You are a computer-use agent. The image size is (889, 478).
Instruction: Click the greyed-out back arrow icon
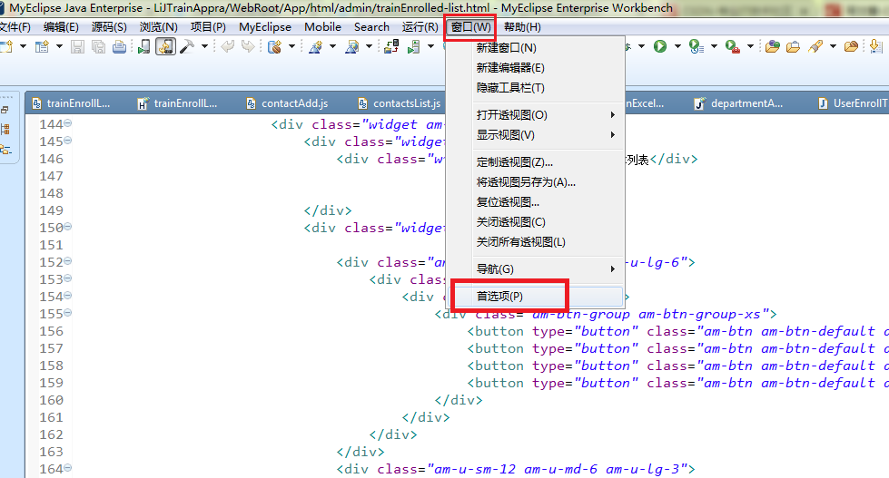tap(227, 46)
